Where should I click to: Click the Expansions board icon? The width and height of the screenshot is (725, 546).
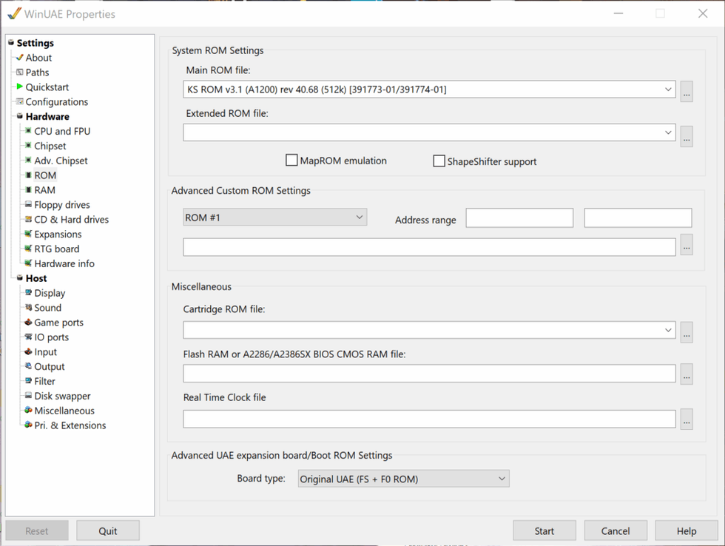[x=28, y=234]
